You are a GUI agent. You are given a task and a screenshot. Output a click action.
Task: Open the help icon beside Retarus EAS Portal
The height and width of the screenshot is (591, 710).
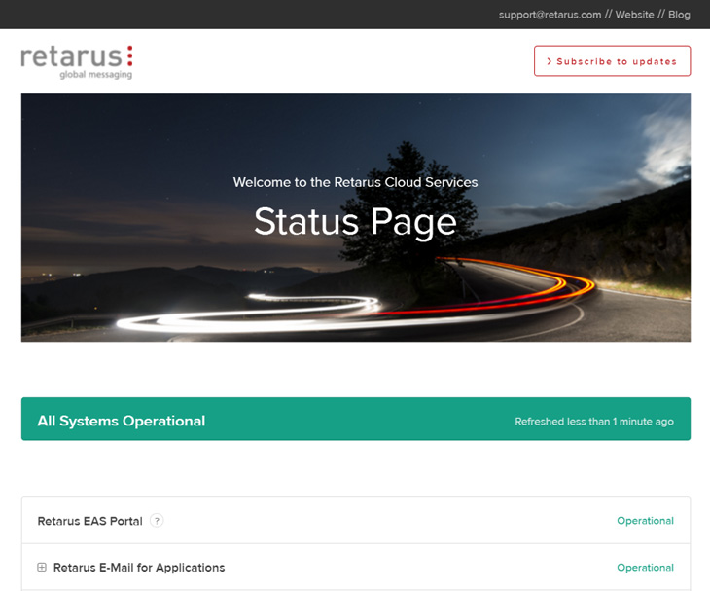pos(157,521)
